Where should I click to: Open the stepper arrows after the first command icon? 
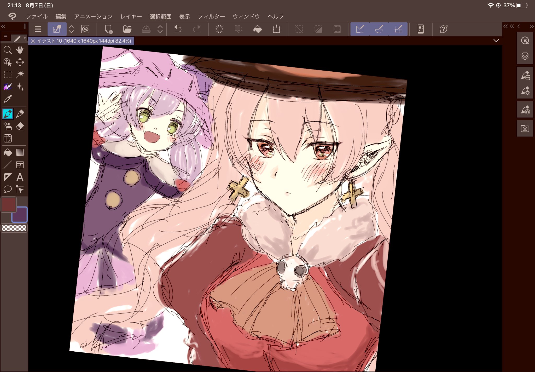pyautogui.click(x=71, y=29)
